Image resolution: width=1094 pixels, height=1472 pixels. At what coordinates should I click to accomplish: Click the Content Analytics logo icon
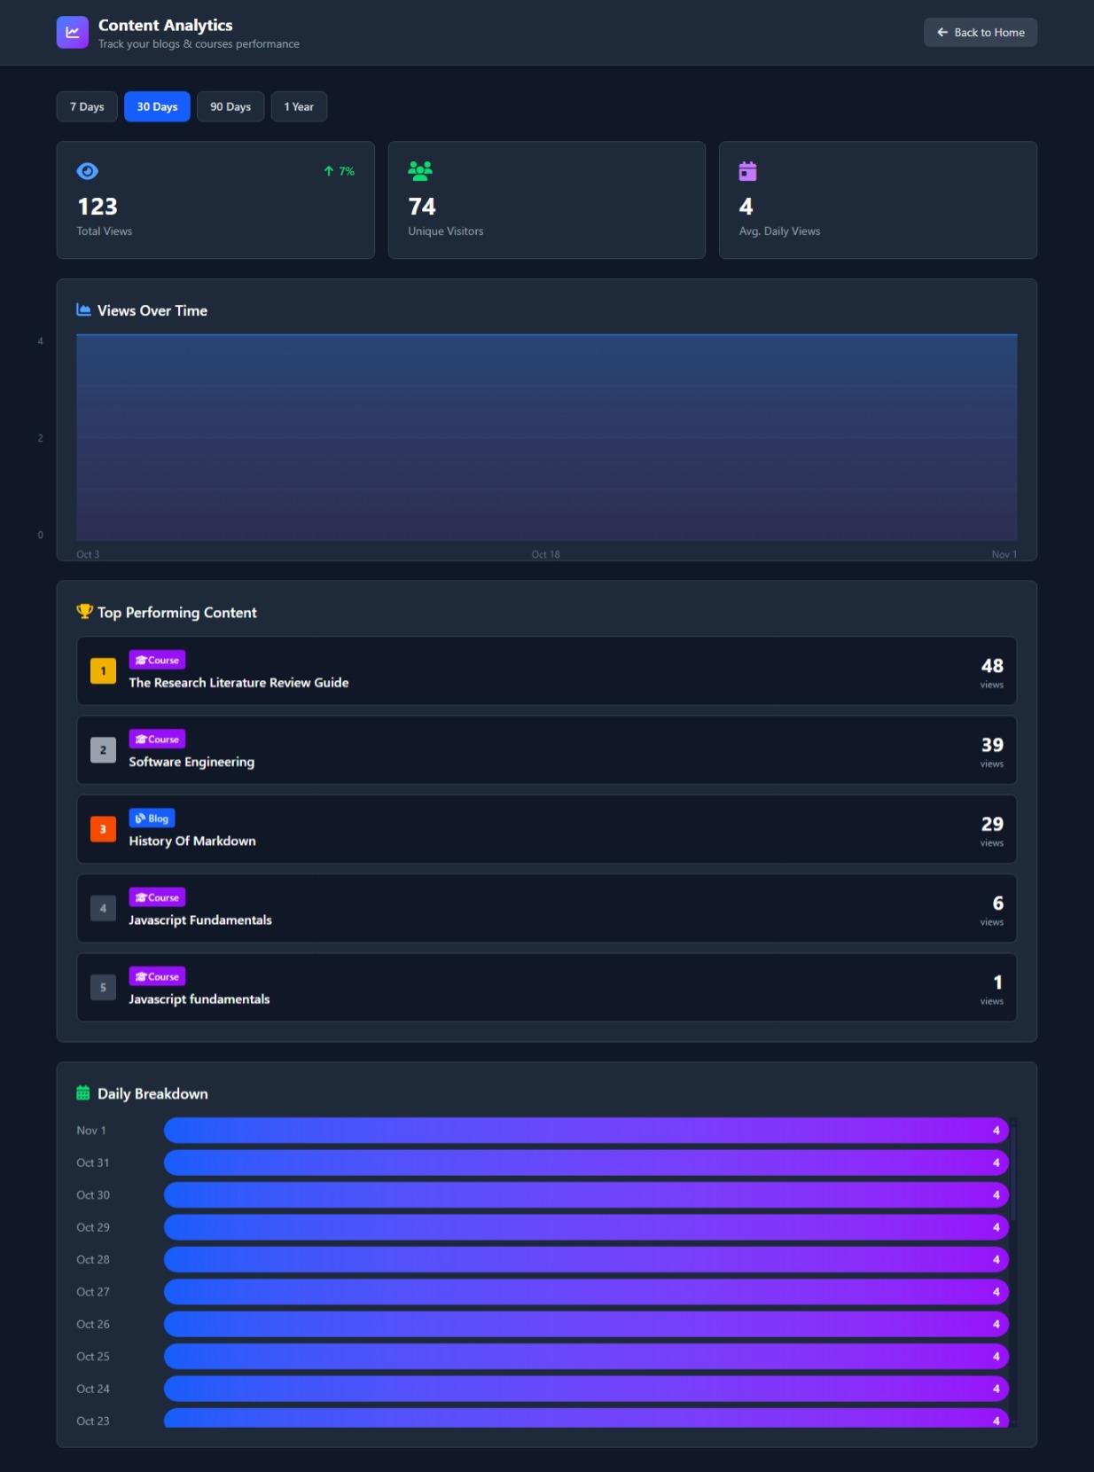(x=73, y=33)
